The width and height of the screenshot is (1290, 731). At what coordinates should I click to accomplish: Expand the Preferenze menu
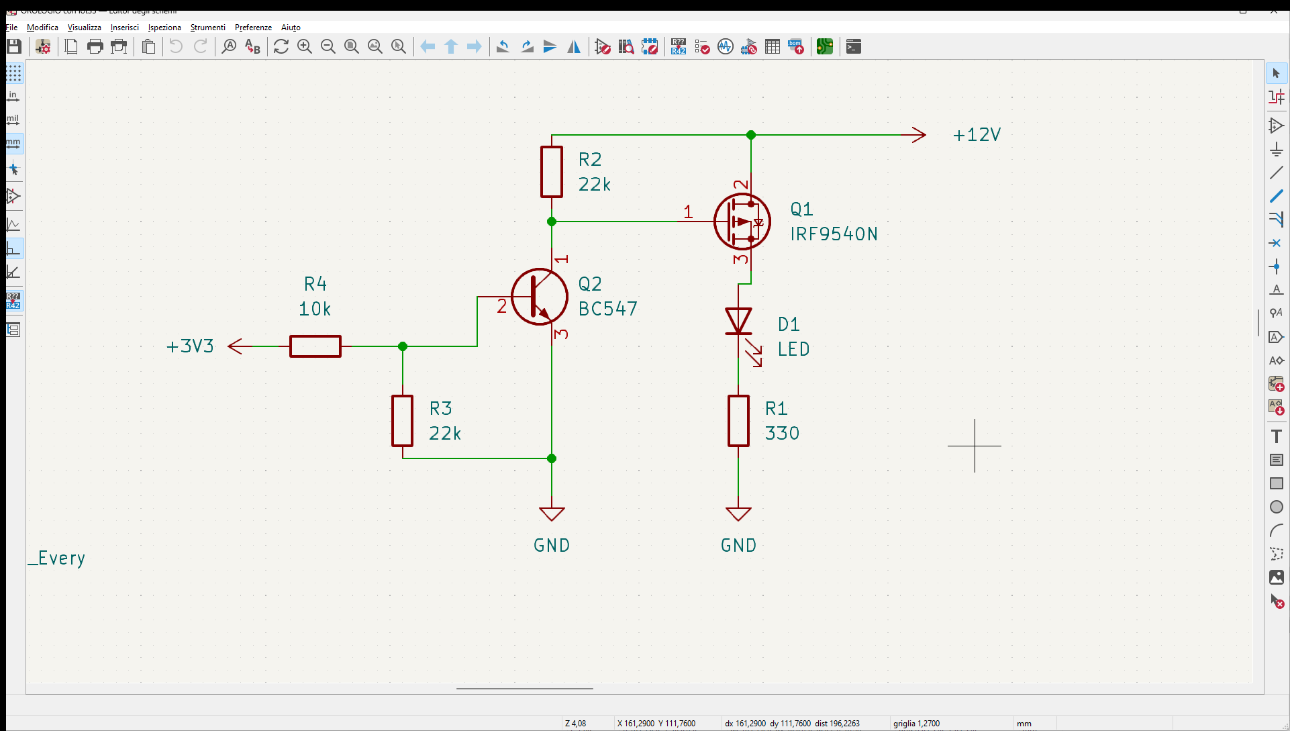(x=253, y=28)
